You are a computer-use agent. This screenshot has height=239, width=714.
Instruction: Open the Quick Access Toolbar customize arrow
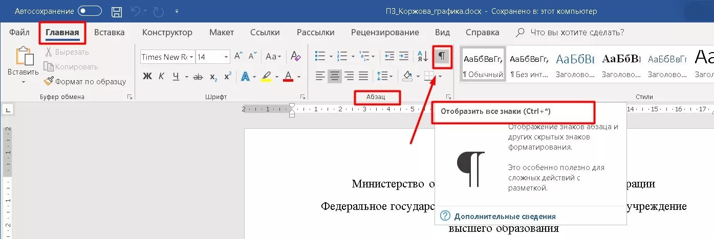tap(177, 11)
